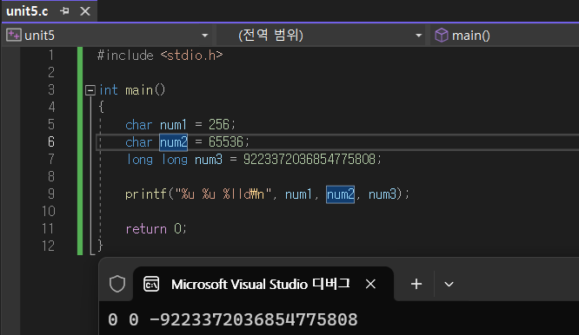Click the 'long long' keyword on line 7
This screenshot has width=579, height=335.
coord(157,160)
